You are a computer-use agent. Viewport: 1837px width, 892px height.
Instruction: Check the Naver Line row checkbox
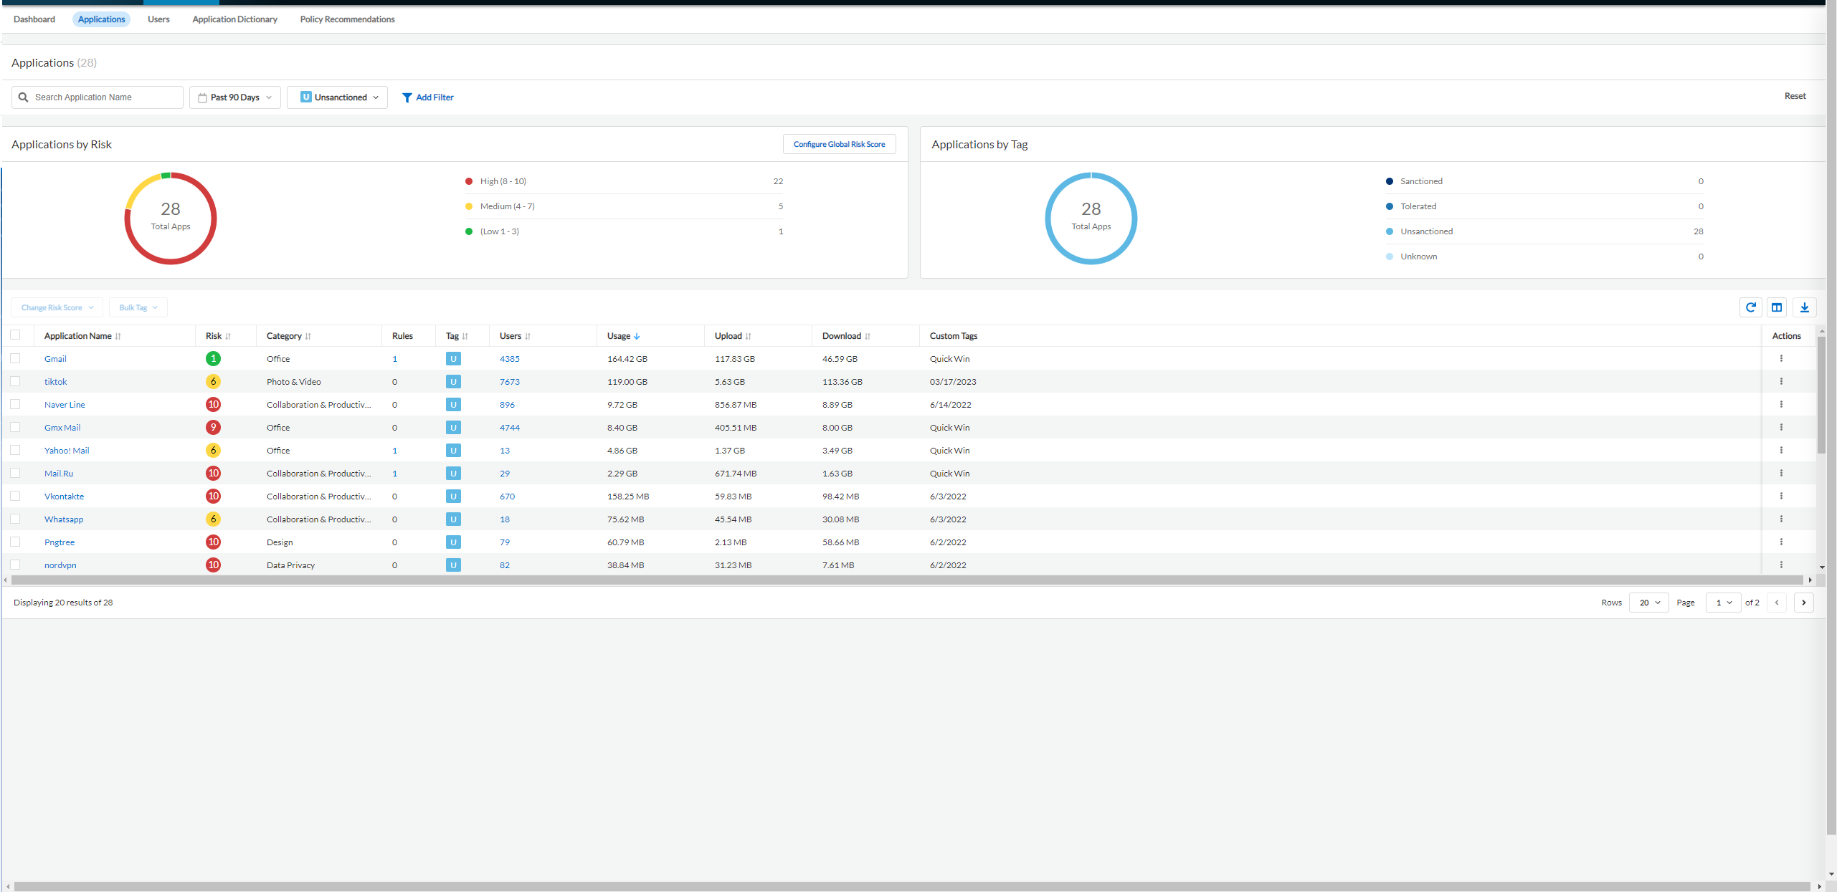(x=16, y=404)
